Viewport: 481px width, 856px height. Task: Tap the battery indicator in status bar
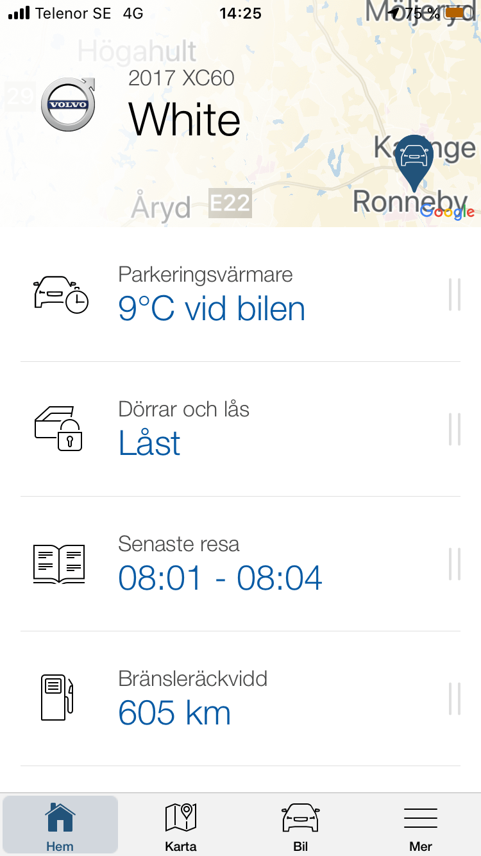[x=456, y=13]
